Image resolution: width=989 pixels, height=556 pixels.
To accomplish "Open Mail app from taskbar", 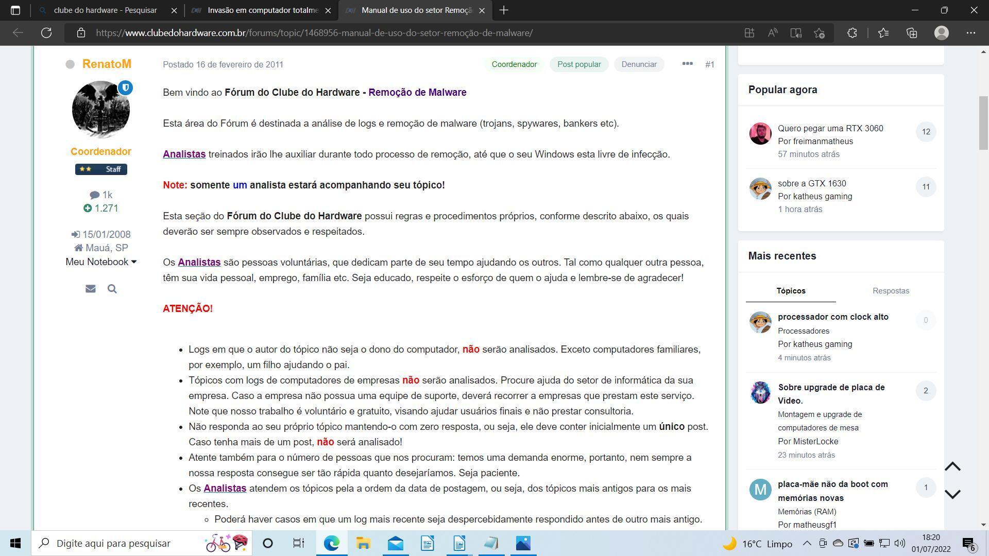I will point(395,543).
